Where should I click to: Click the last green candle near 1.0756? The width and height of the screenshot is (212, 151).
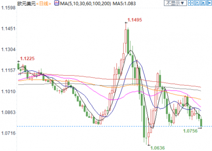pyautogui.click(x=201, y=123)
